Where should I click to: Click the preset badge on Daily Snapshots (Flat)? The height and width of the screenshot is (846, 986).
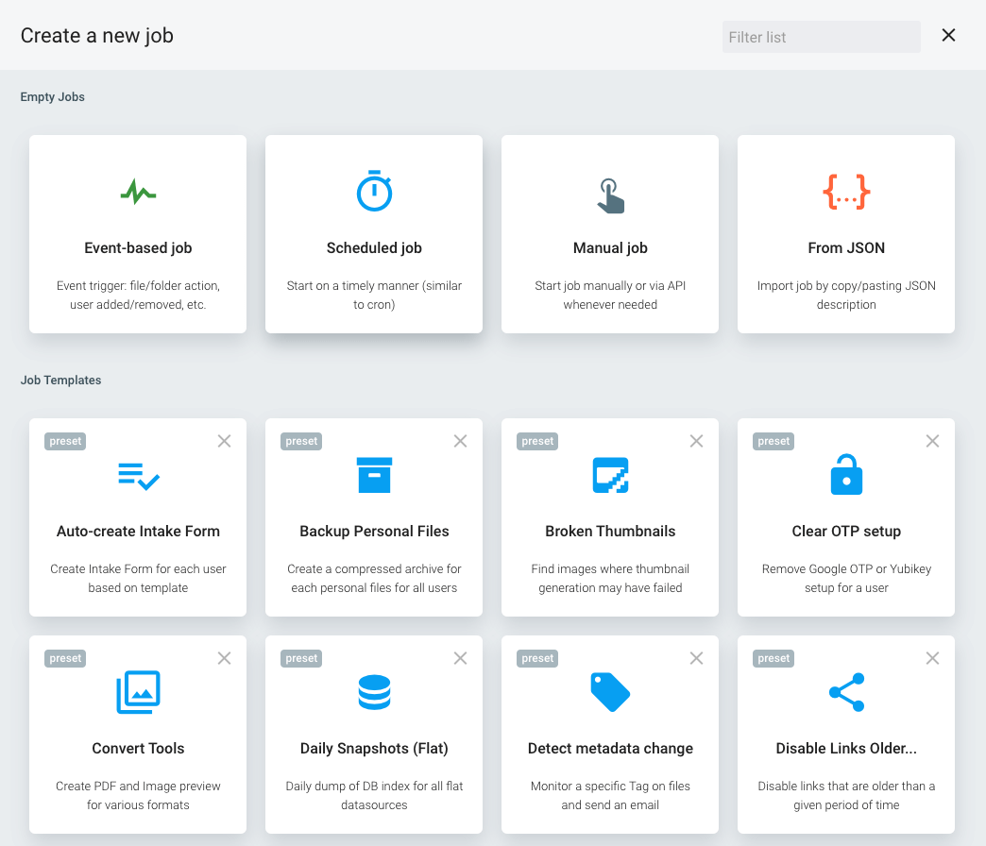(x=301, y=658)
